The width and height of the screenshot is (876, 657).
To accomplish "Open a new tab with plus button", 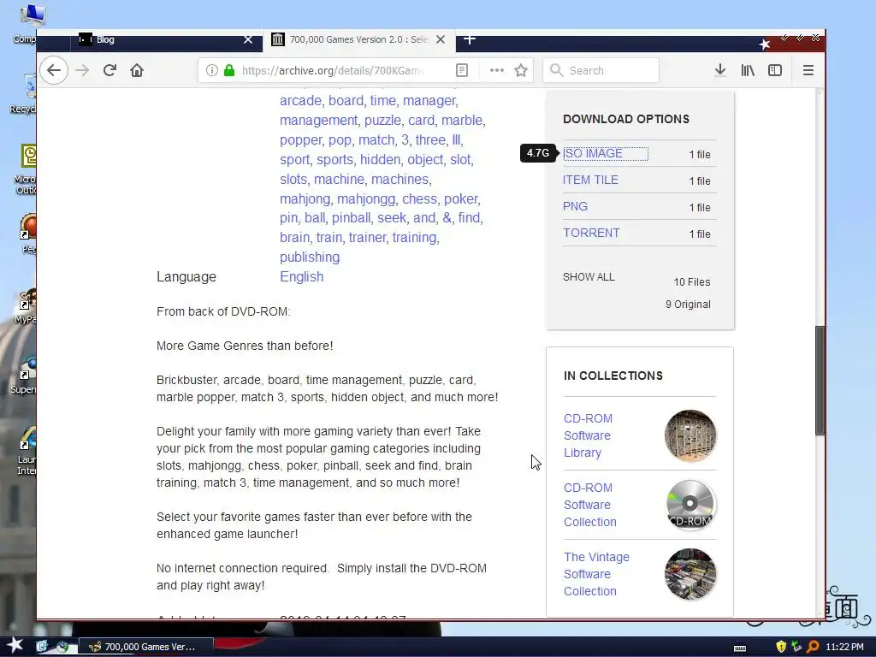I will 470,39.
